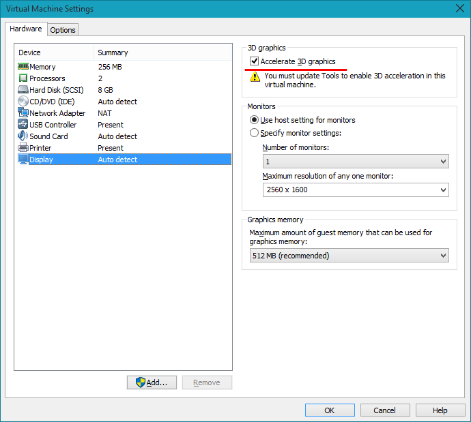Click the Device column header
Image resolution: width=471 pixels, height=422 pixels.
(x=29, y=52)
